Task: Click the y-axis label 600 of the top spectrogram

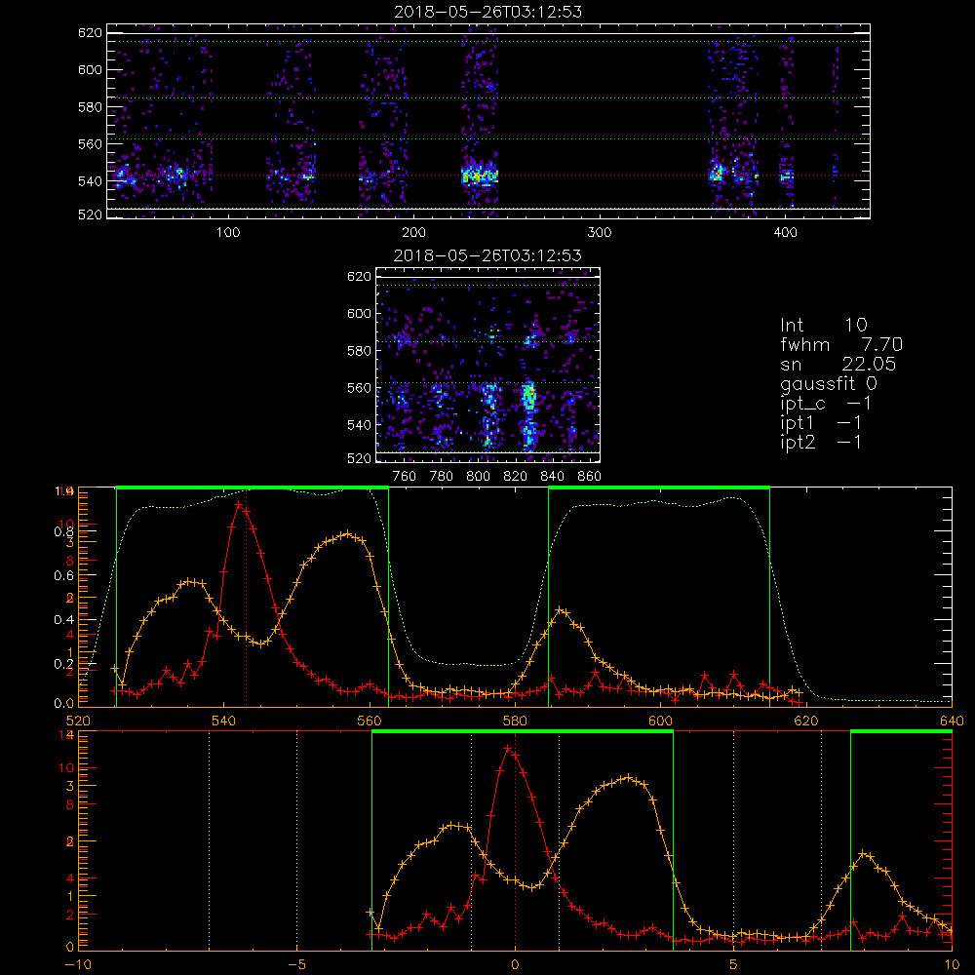Action: point(90,69)
